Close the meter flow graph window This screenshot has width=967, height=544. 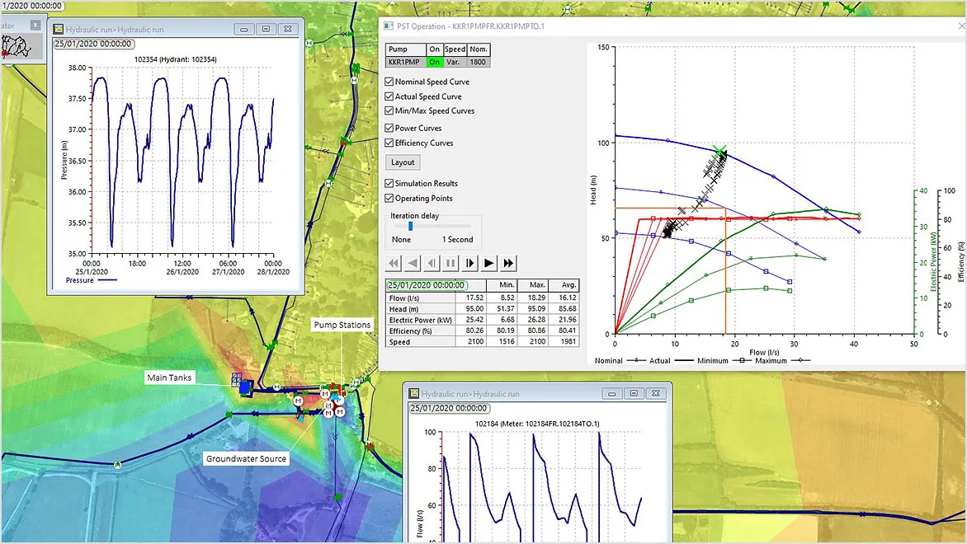pos(656,393)
